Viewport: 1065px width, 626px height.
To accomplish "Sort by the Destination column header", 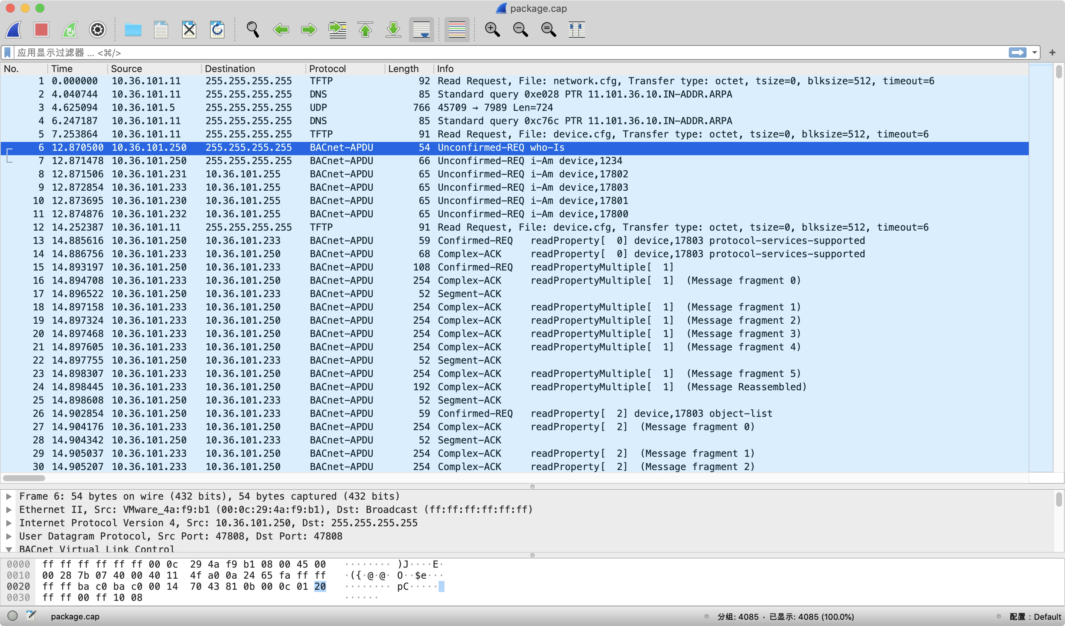I will (x=254, y=69).
